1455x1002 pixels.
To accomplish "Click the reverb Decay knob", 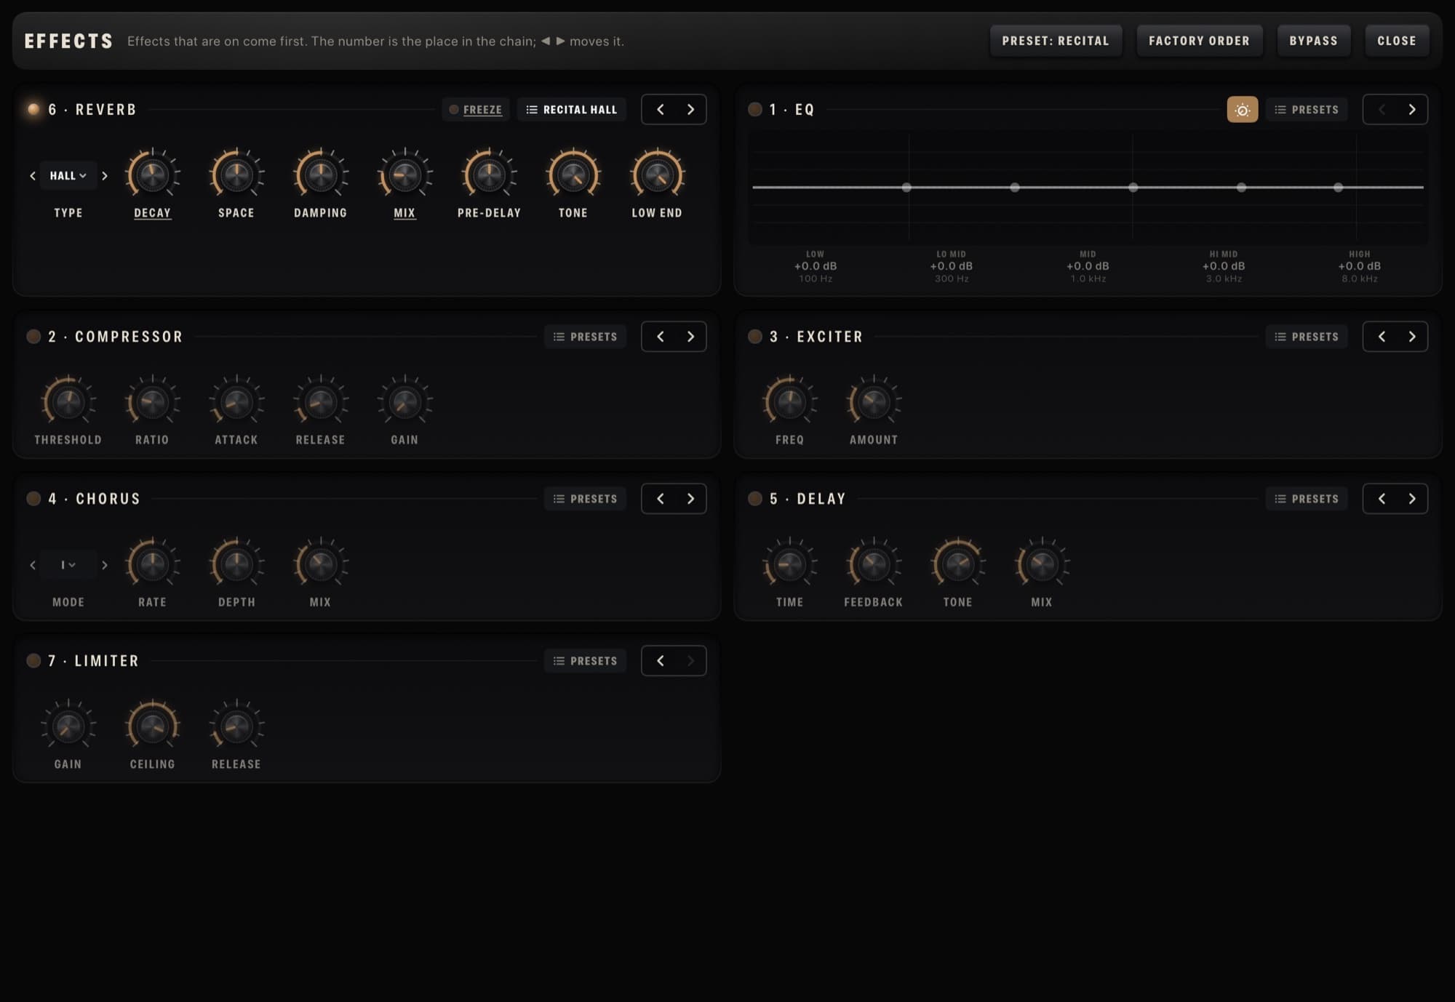I will coord(152,175).
